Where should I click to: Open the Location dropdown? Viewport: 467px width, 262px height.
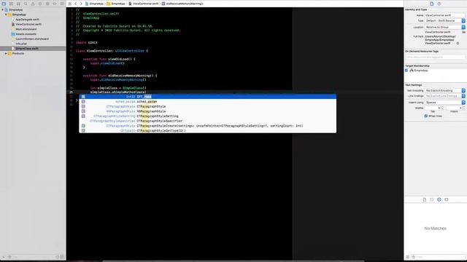(445, 27)
